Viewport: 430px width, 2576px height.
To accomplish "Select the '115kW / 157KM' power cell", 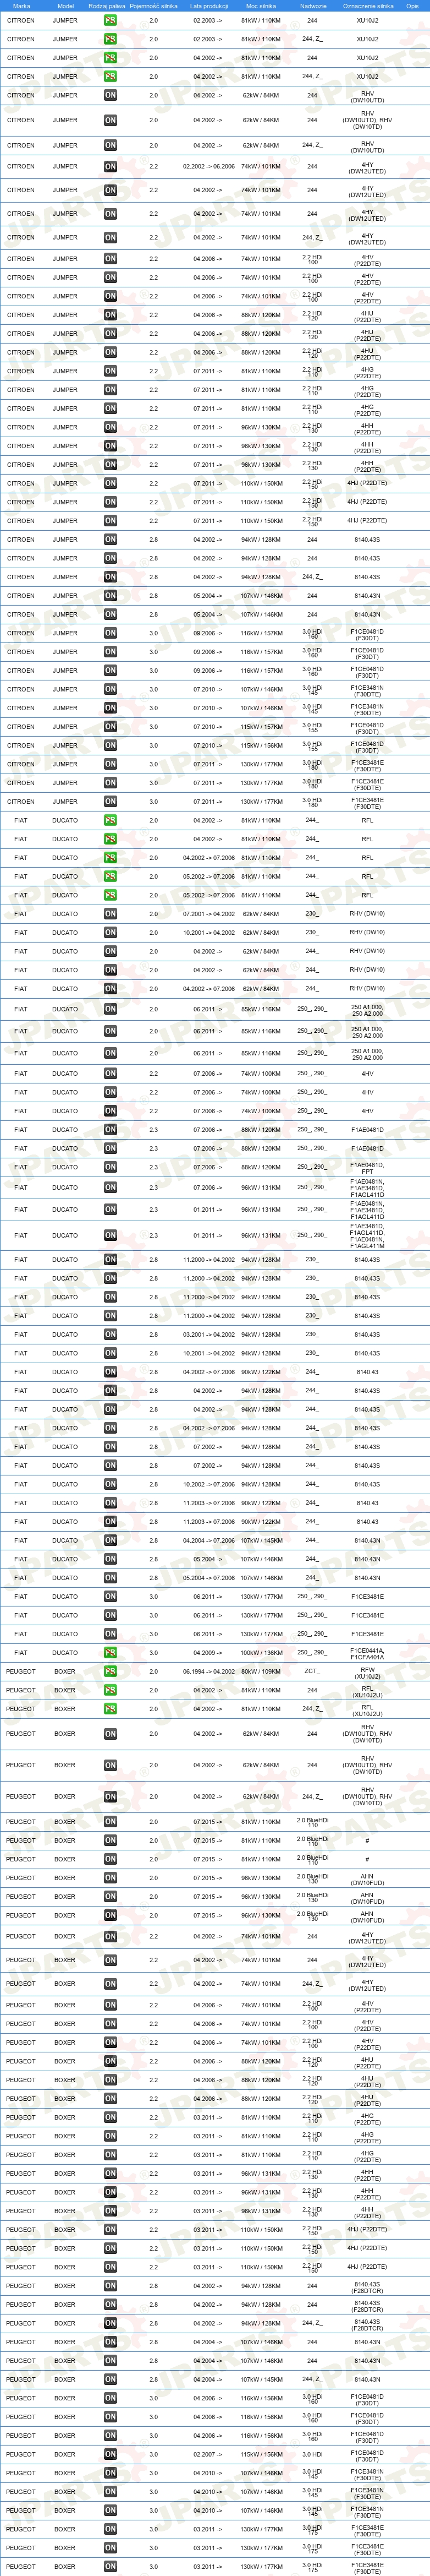I will 261,727.
